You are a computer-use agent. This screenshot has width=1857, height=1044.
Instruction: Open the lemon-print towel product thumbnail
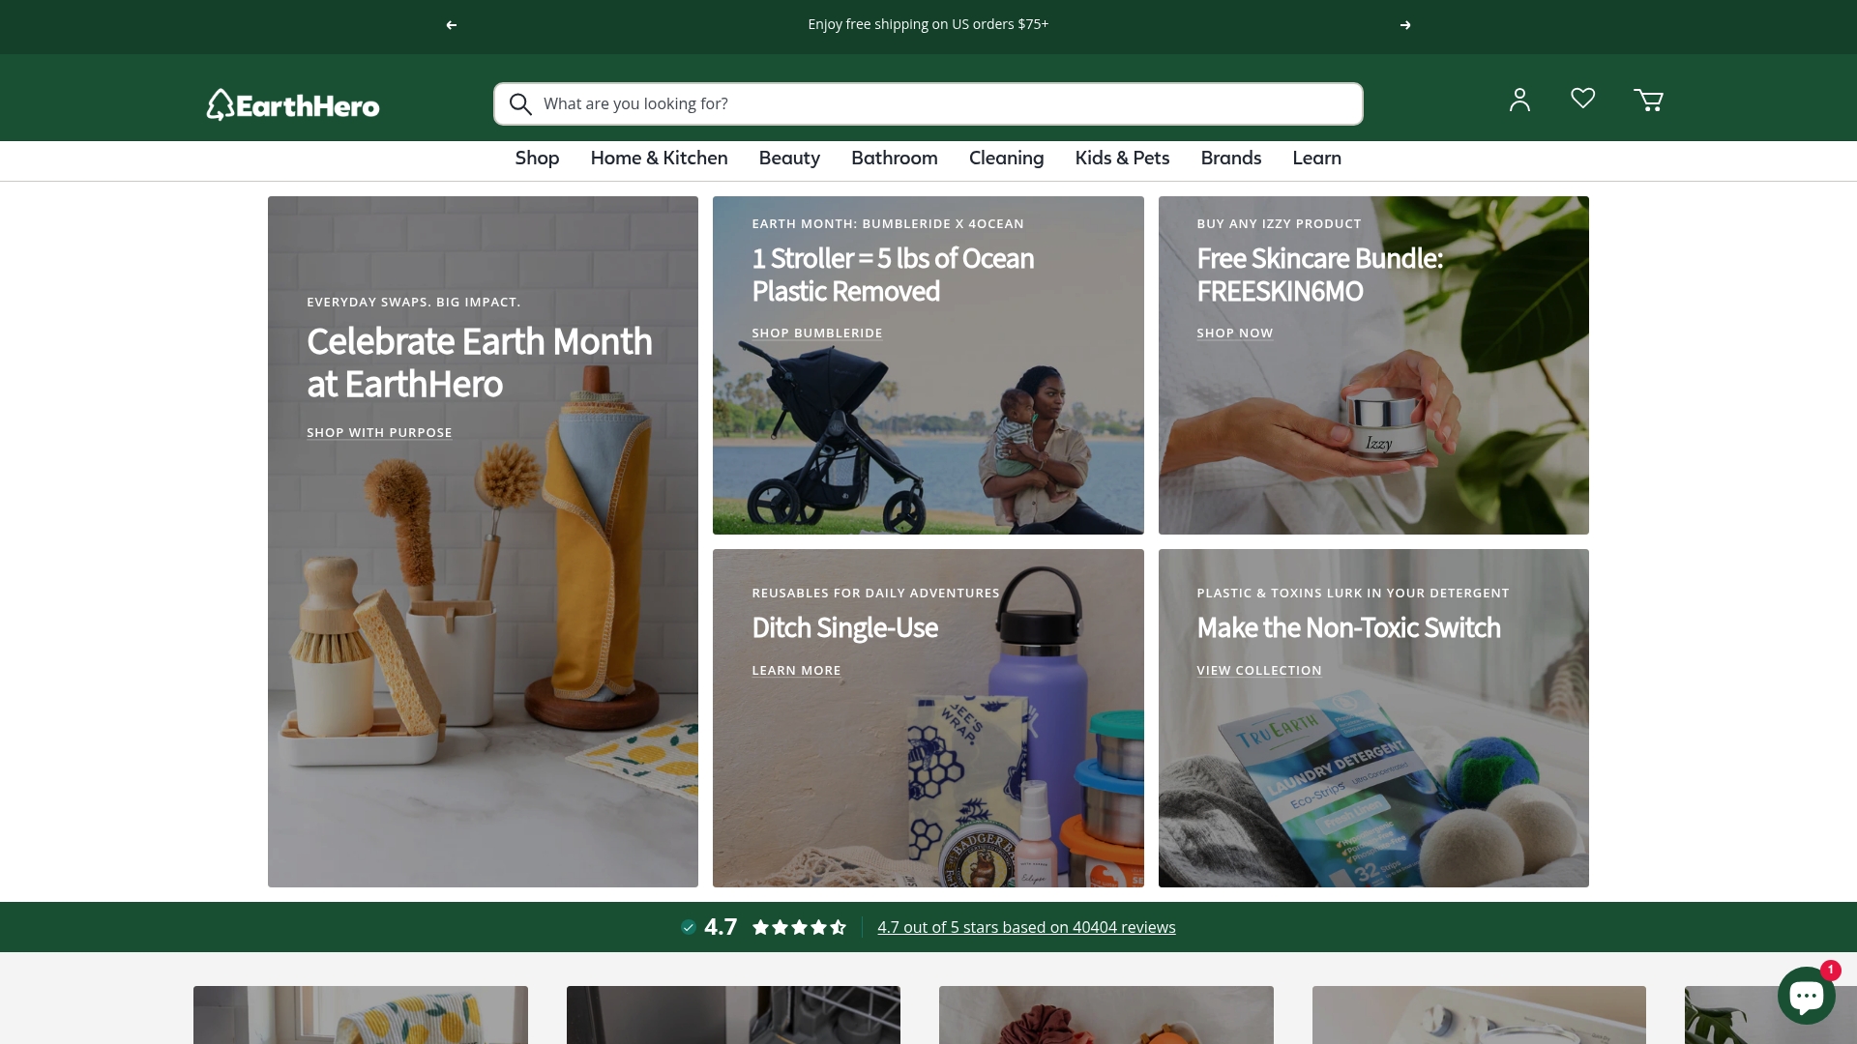click(361, 1015)
